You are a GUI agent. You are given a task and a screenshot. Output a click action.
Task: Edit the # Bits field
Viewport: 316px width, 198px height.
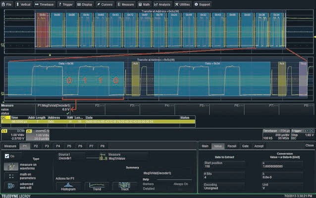tap(224, 175)
